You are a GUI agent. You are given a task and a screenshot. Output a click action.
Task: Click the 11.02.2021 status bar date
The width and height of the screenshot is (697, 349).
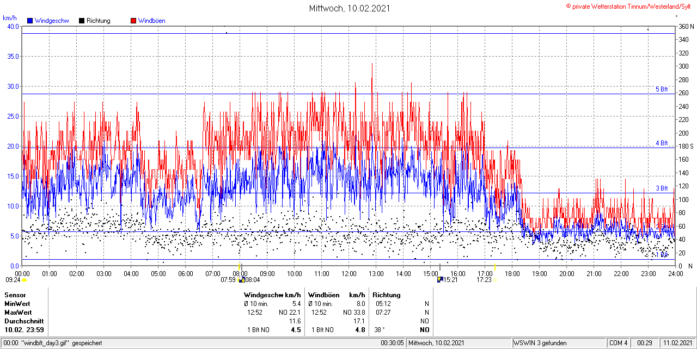point(677,343)
